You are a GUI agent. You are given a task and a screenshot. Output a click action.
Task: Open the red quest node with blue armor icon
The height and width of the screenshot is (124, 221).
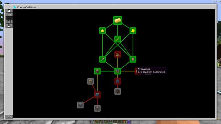click(117, 81)
